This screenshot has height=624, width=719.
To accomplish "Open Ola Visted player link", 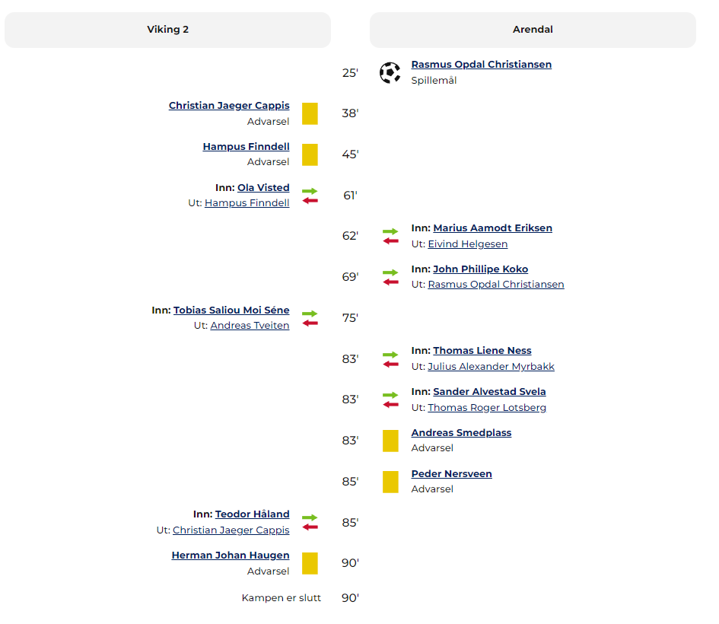I will [x=263, y=187].
